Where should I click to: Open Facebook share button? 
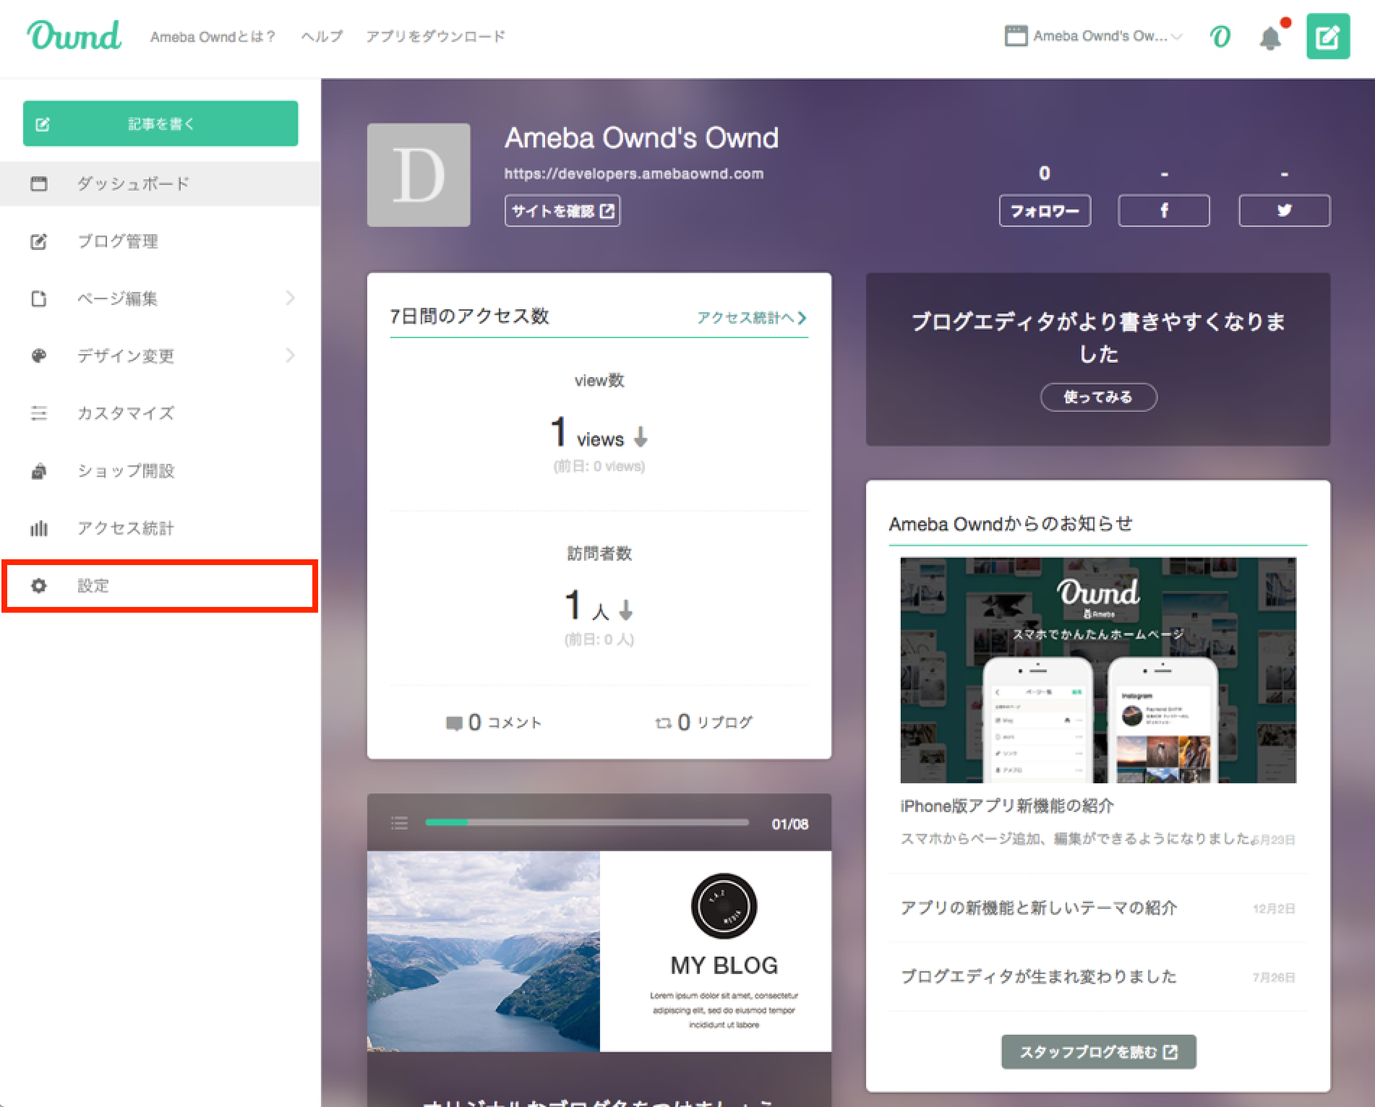[x=1163, y=210]
